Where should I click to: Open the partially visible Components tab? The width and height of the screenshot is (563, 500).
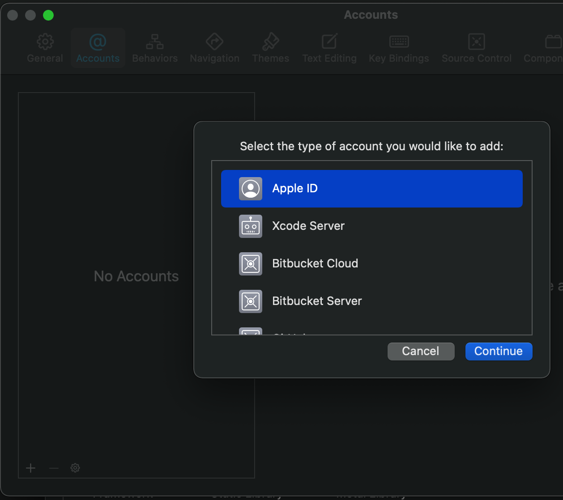point(543,48)
